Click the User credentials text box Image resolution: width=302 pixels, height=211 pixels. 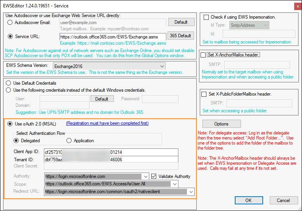65,99
